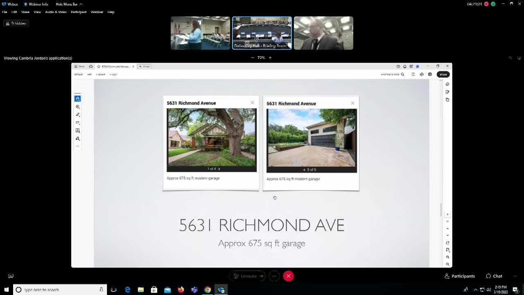
Task: Open Webex panel options icon at bottom left
Action: (x=11, y=276)
